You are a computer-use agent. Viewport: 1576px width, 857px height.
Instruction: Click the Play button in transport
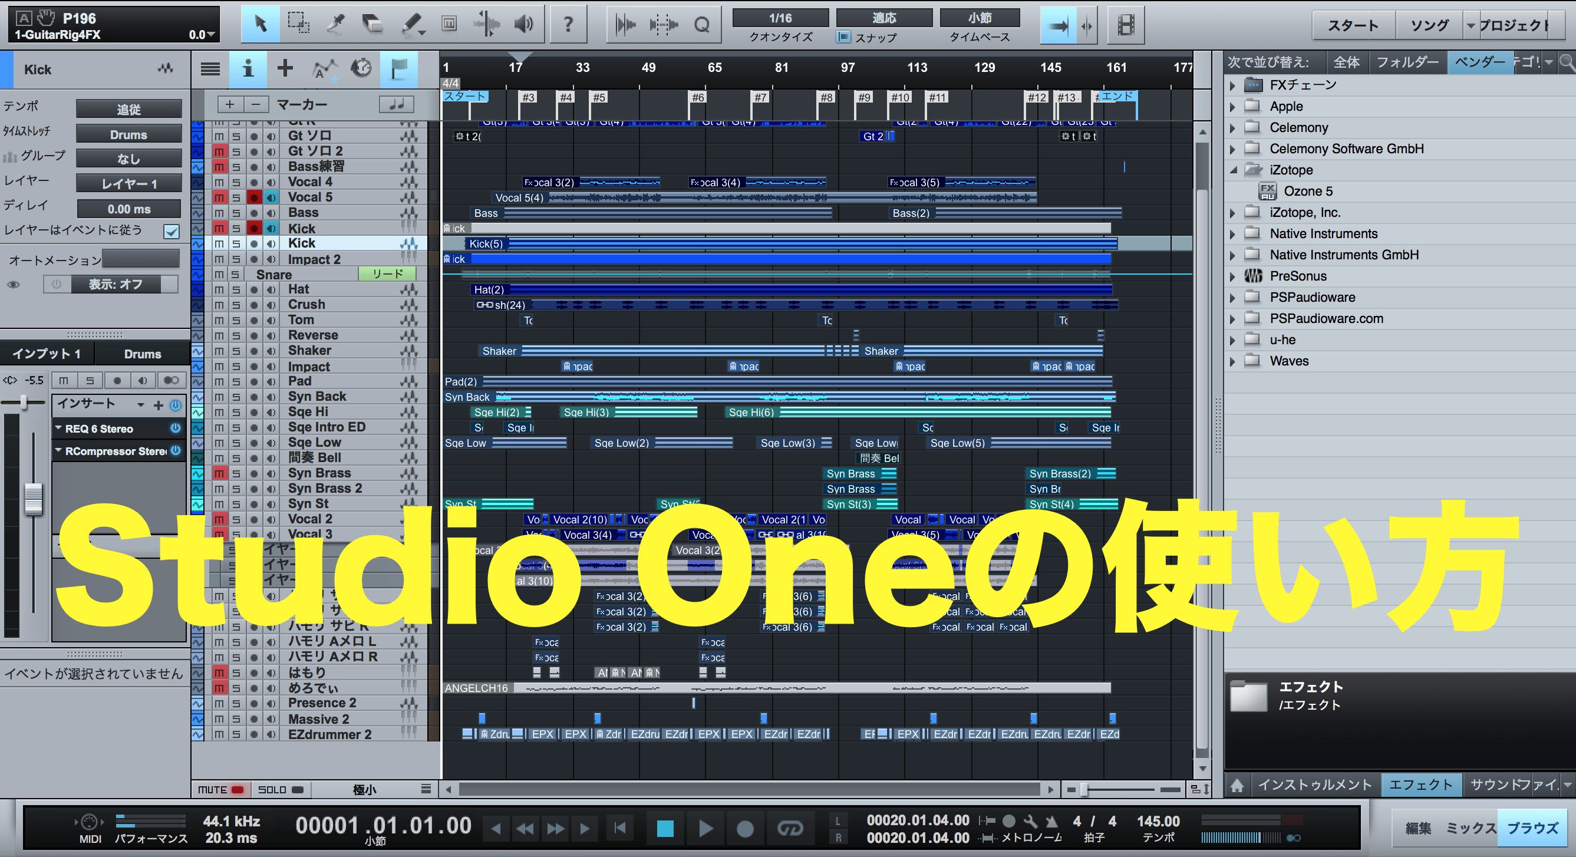click(x=705, y=828)
